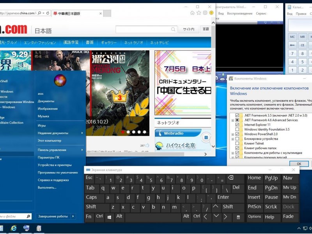Open the Вид menu in media player
The image size is (312, 234).
[221, 14]
